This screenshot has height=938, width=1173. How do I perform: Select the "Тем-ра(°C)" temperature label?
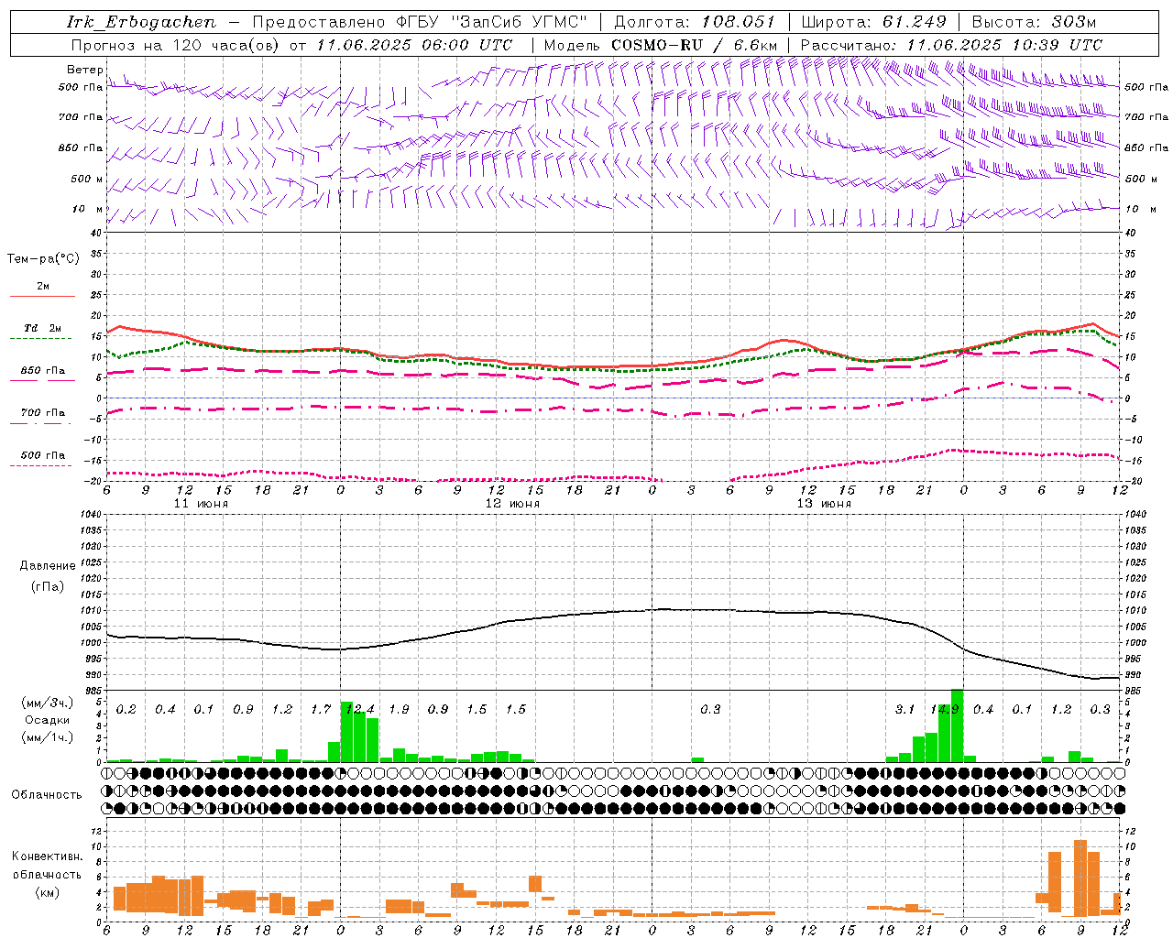point(43,259)
